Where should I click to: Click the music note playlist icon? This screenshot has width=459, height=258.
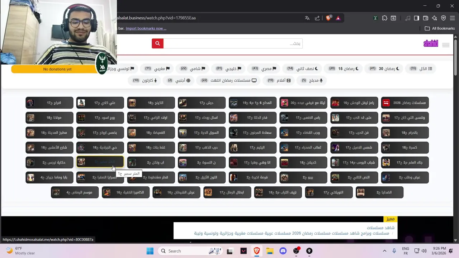408,18
